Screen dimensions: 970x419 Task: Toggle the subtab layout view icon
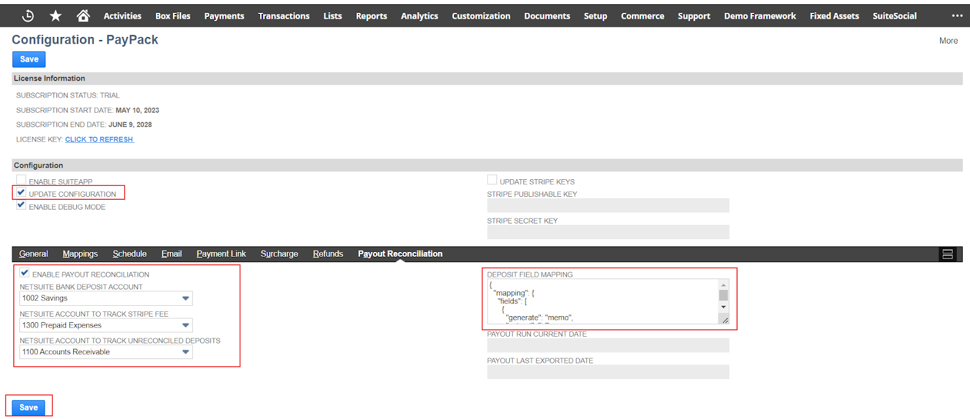pos(948,254)
